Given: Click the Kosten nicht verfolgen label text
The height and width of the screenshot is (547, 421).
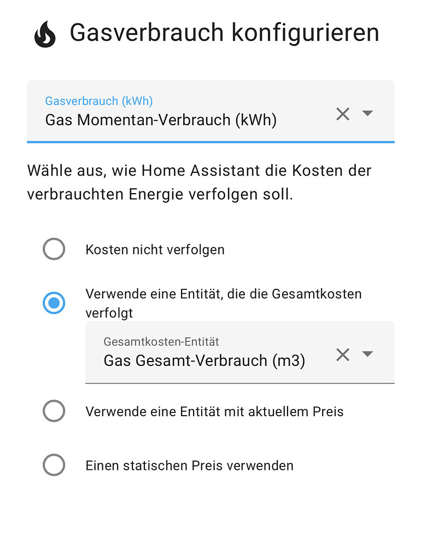Looking at the screenshot, I should [x=155, y=249].
